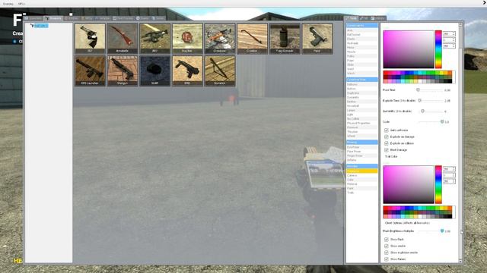The height and width of the screenshot is (273, 487).
Task: Switch to the Spawnlists tab
Action: click(33, 18)
